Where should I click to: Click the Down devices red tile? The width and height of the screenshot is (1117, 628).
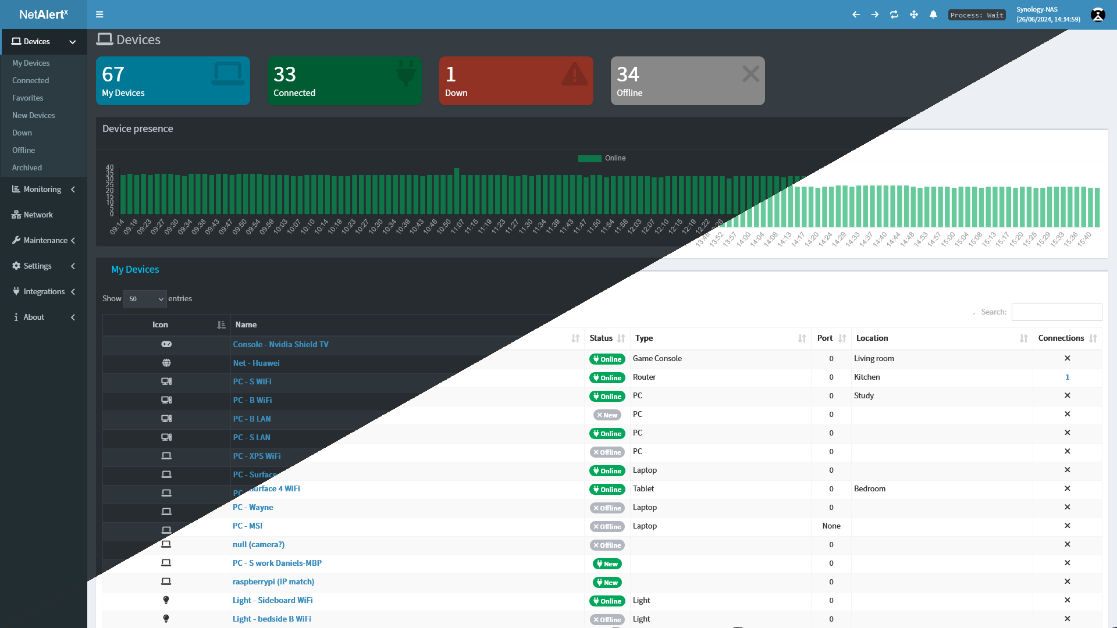(516, 81)
